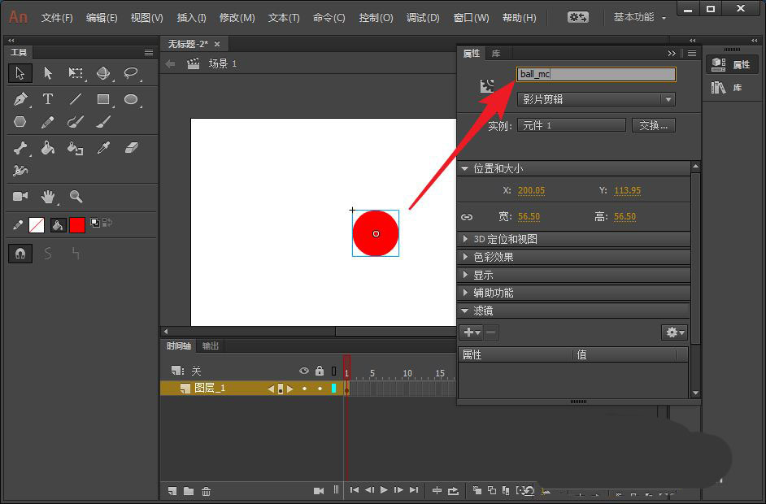This screenshot has height=504, width=766.
Task: Switch to the 库 tab in properties panel
Action: click(x=496, y=53)
